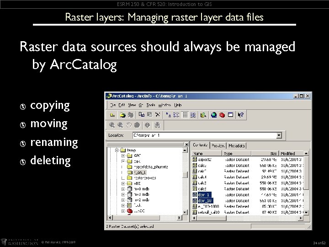Switch to List view icon
Viewport: 329px width, 247px height.
pos(176,115)
